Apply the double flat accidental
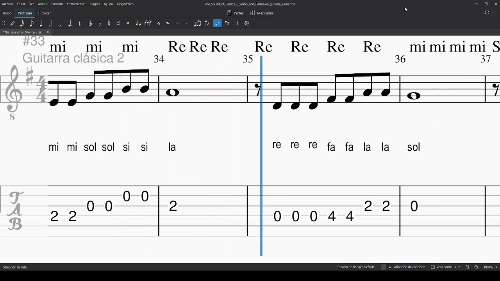This screenshot has width=500, height=281. tap(90, 23)
